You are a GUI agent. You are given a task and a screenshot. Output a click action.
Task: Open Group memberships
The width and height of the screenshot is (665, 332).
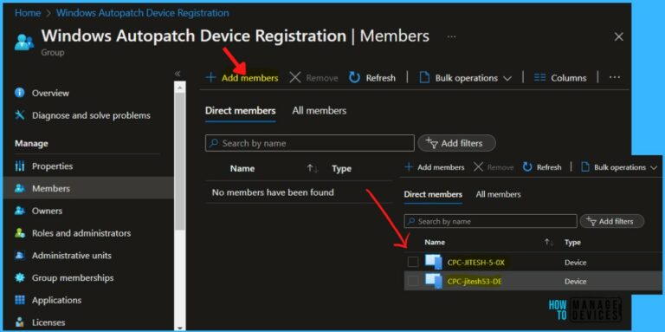coord(73,278)
